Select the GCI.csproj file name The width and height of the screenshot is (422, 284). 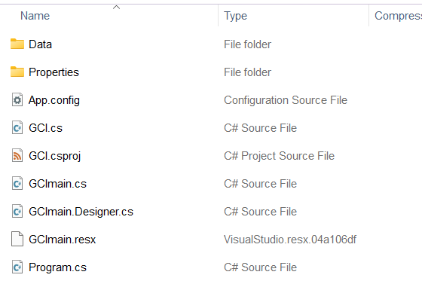(54, 156)
